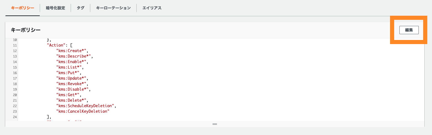Click line number 24 in the gutter
This screenshot has width=432, height=135.
point(15,117)
